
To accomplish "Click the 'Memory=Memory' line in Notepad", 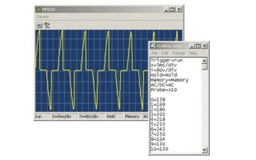I will click(x=170, y=80).
